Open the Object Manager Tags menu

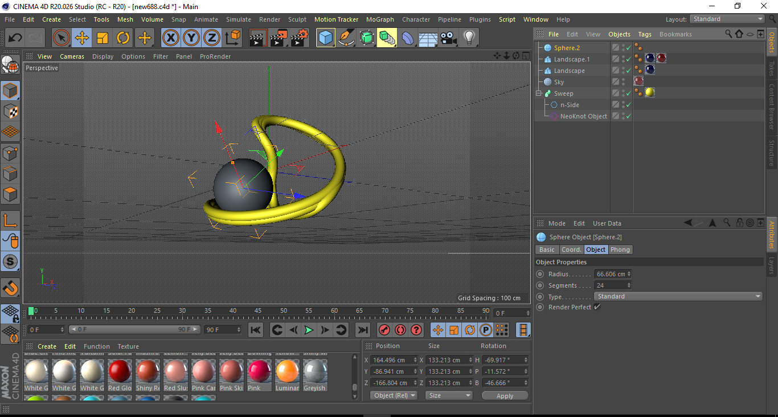pos(644,34)
